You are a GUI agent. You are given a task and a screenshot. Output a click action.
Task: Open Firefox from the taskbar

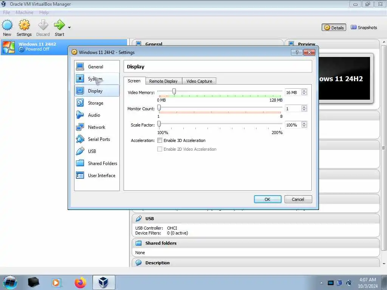(81, 282)
